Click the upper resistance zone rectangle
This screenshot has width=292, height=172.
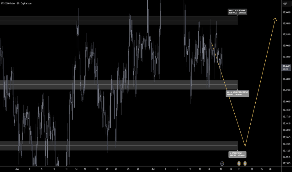(x=119, y=21)
